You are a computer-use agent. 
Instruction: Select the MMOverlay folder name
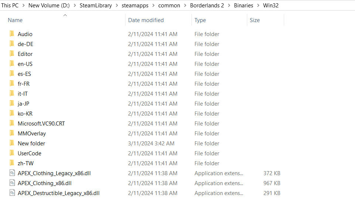[x=32, y=134]
